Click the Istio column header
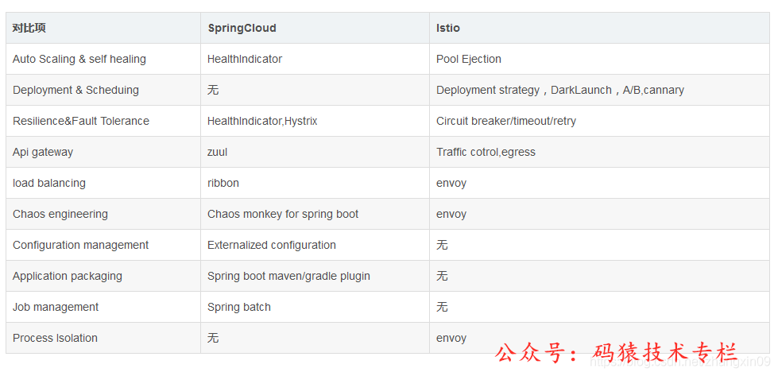Viewport: 778px width, 376px height. [599, 28]
